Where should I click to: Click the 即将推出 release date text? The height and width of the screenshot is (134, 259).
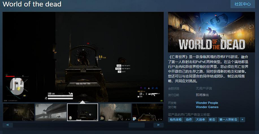202,95
